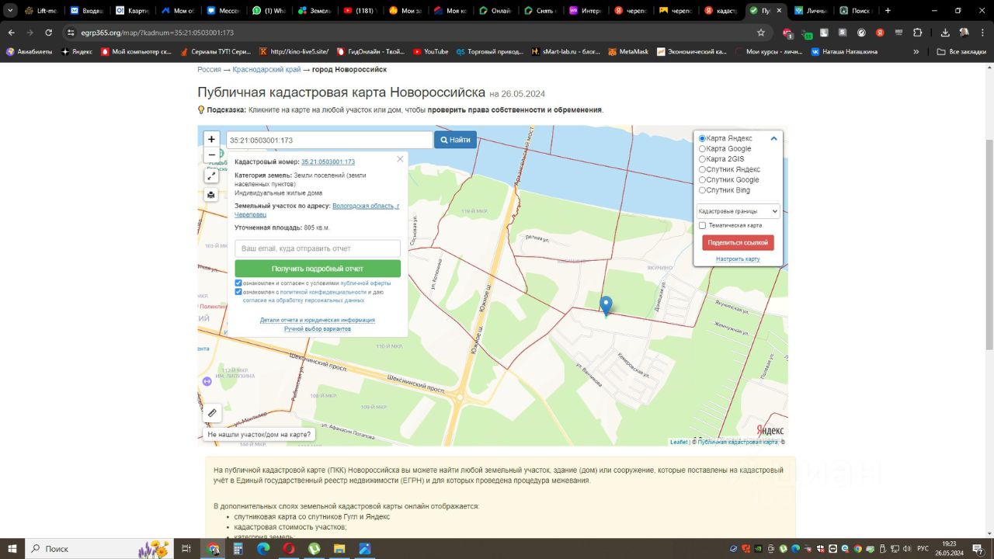Viewport: 994px width, 559px height.
Task: Open the tab search dropdown arrow
Action: [11, 11]
